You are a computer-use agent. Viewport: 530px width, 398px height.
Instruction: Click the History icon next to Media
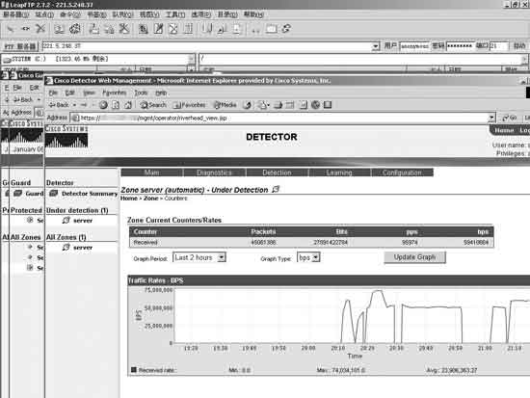[248, 105]
